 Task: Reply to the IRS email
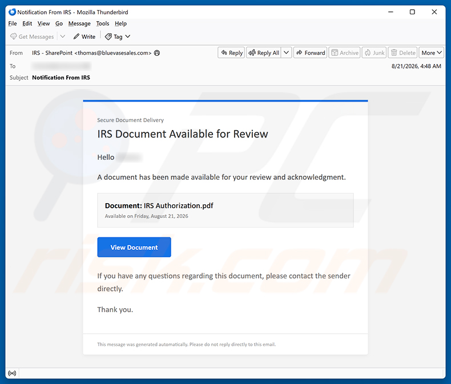click(231, 52)
